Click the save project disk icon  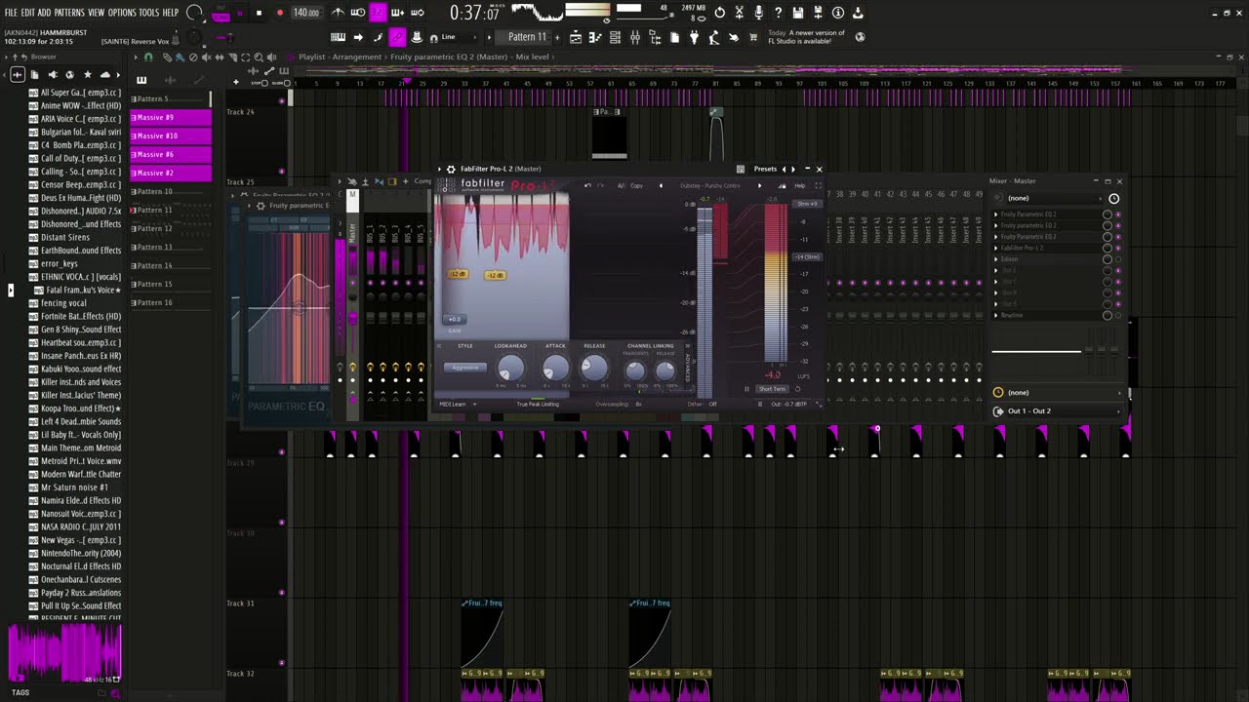click(798, 13)
